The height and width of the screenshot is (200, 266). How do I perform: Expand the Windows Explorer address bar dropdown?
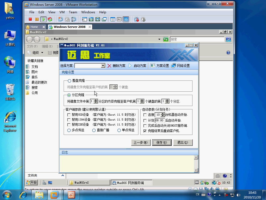point(159,39)
